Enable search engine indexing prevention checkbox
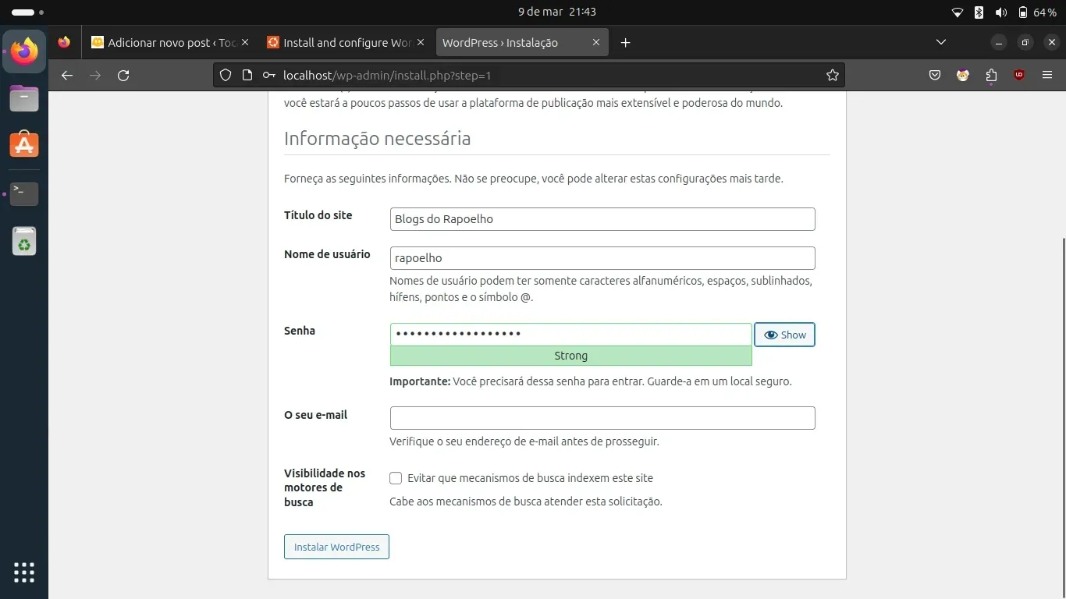Viewport: 1066px width, 599px height. tap(396, 478)
